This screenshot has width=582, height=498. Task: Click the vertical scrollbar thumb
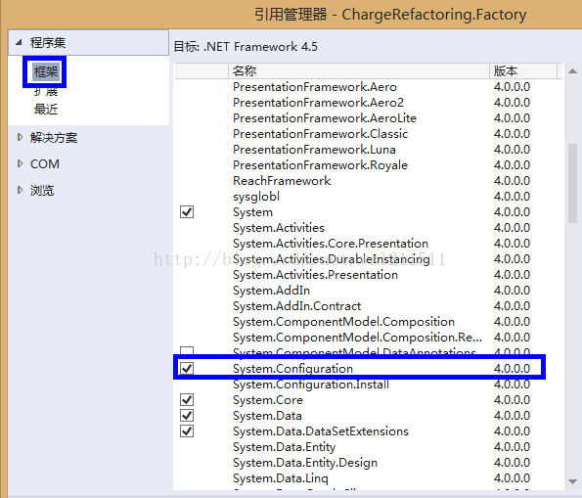pyautogui.click(x=572, y=184)
